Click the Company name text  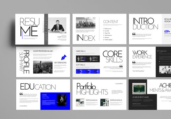[163, 51]
